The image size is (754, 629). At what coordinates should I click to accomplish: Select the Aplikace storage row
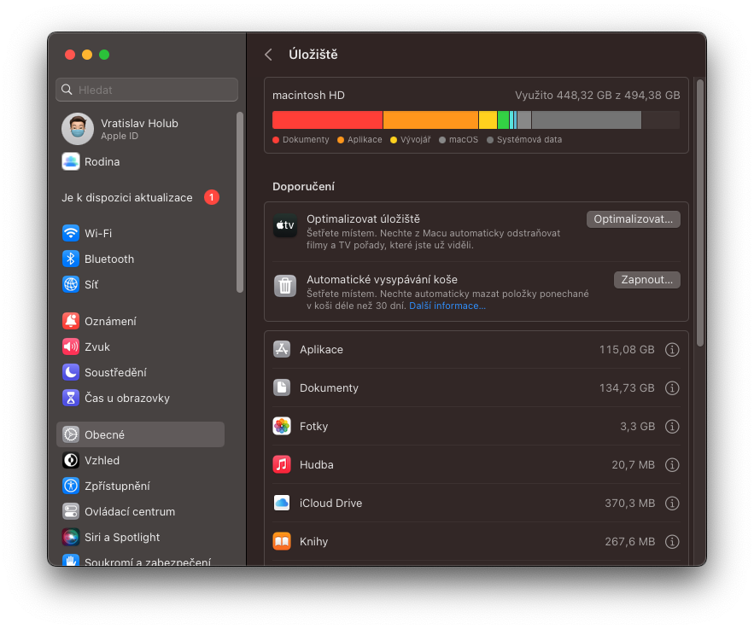click(x=476, y=350)
